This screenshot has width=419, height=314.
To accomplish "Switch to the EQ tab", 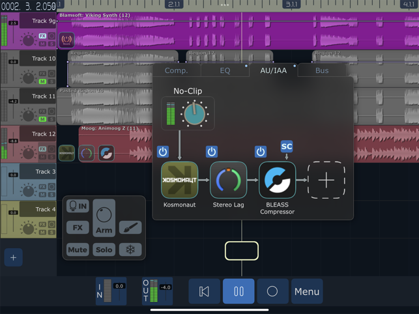I will [x=225, y=70].
